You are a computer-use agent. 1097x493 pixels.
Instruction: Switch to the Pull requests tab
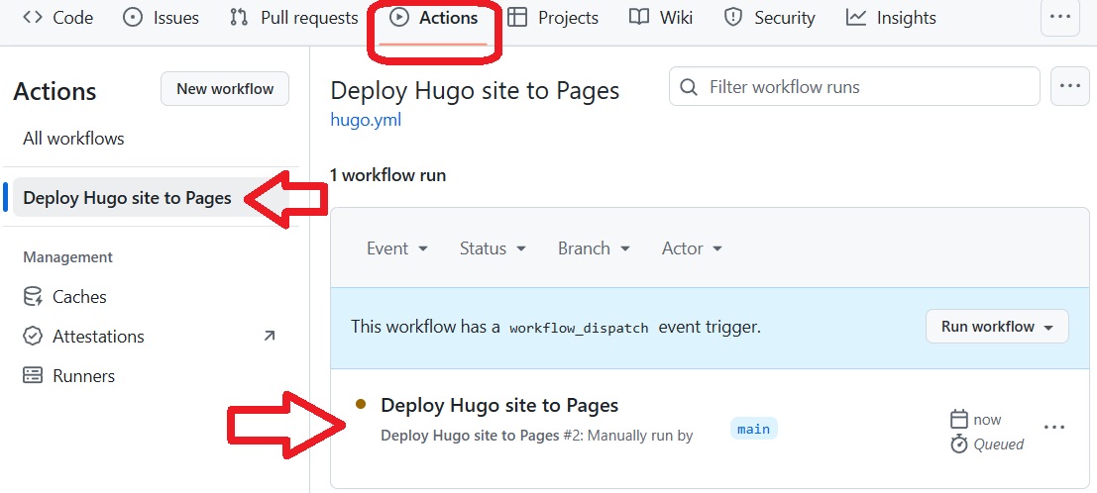293,18
